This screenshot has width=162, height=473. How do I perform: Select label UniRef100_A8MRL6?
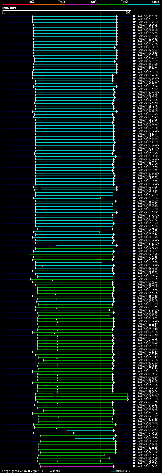coord(145,198)
